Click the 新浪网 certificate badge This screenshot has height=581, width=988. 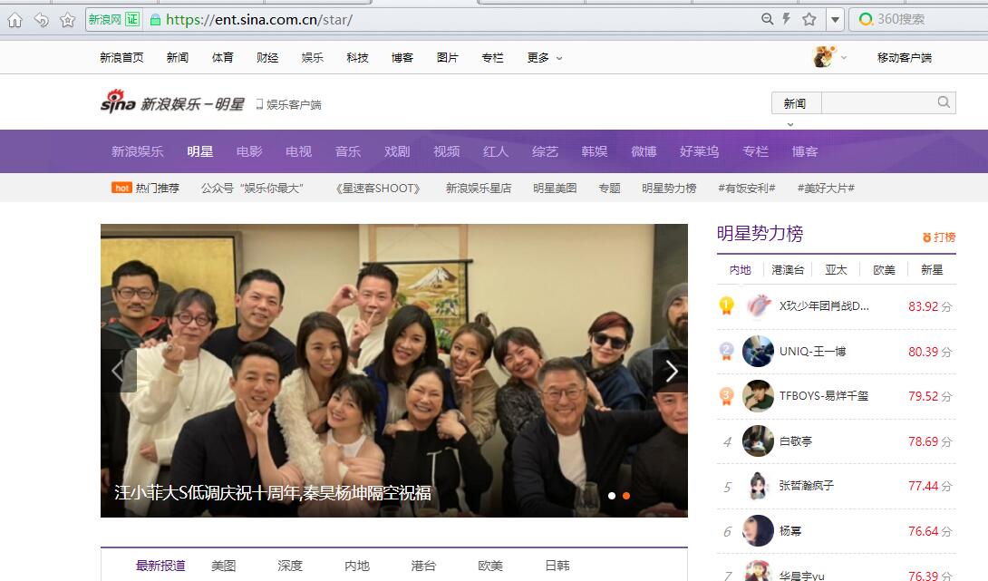[x=113, y=20]
